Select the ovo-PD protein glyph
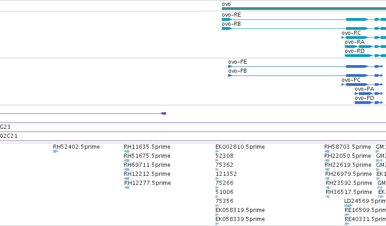The width and height of the screenshot is (386, 226). pos(369,103)
